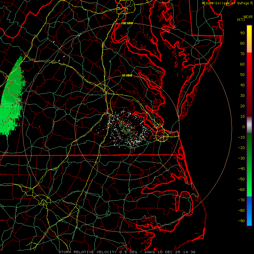Click the 'STORM RELATIVE VELOCITY 0.5 DEG' caption
The image size is (254, 254).
click(x=98, y=252)
